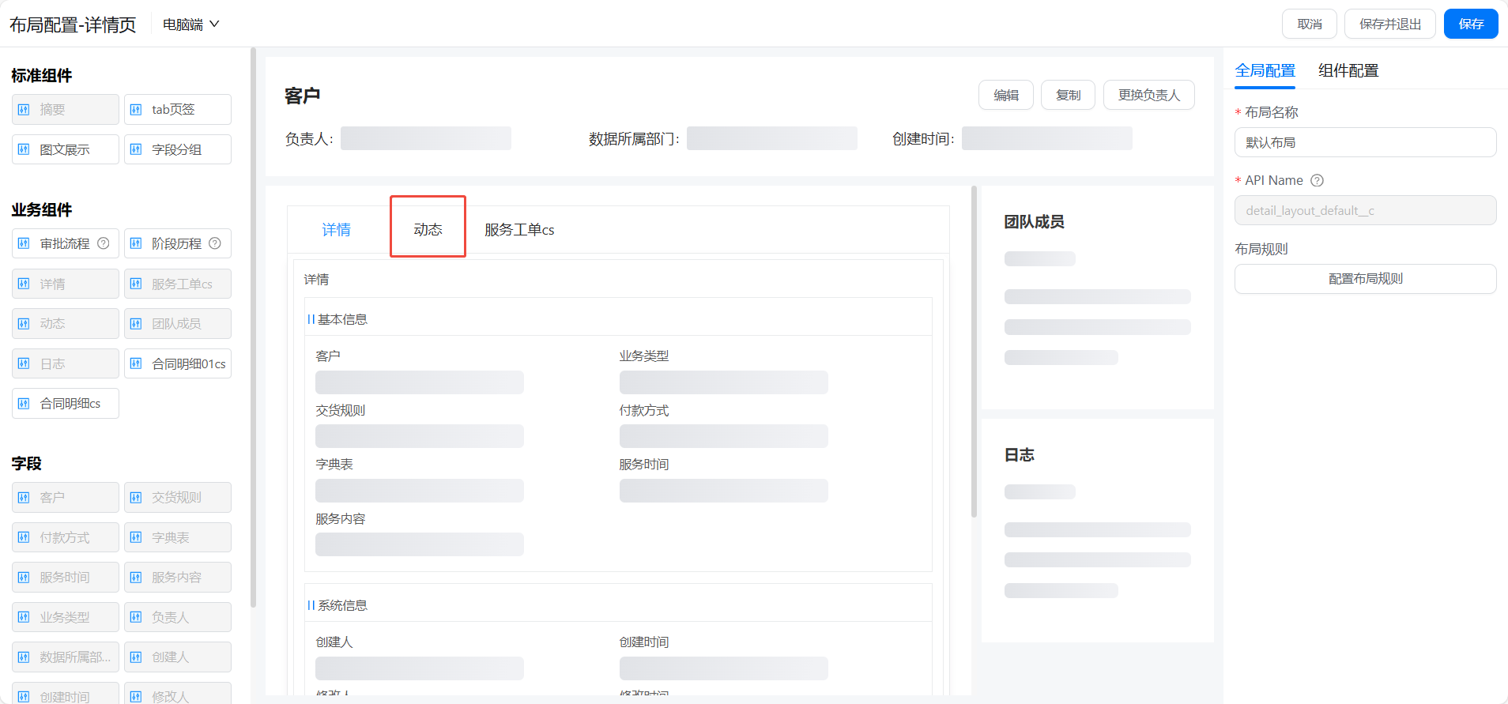Click the 更换负责人 button
The image size is (1508, 704).
[1149, 95]
